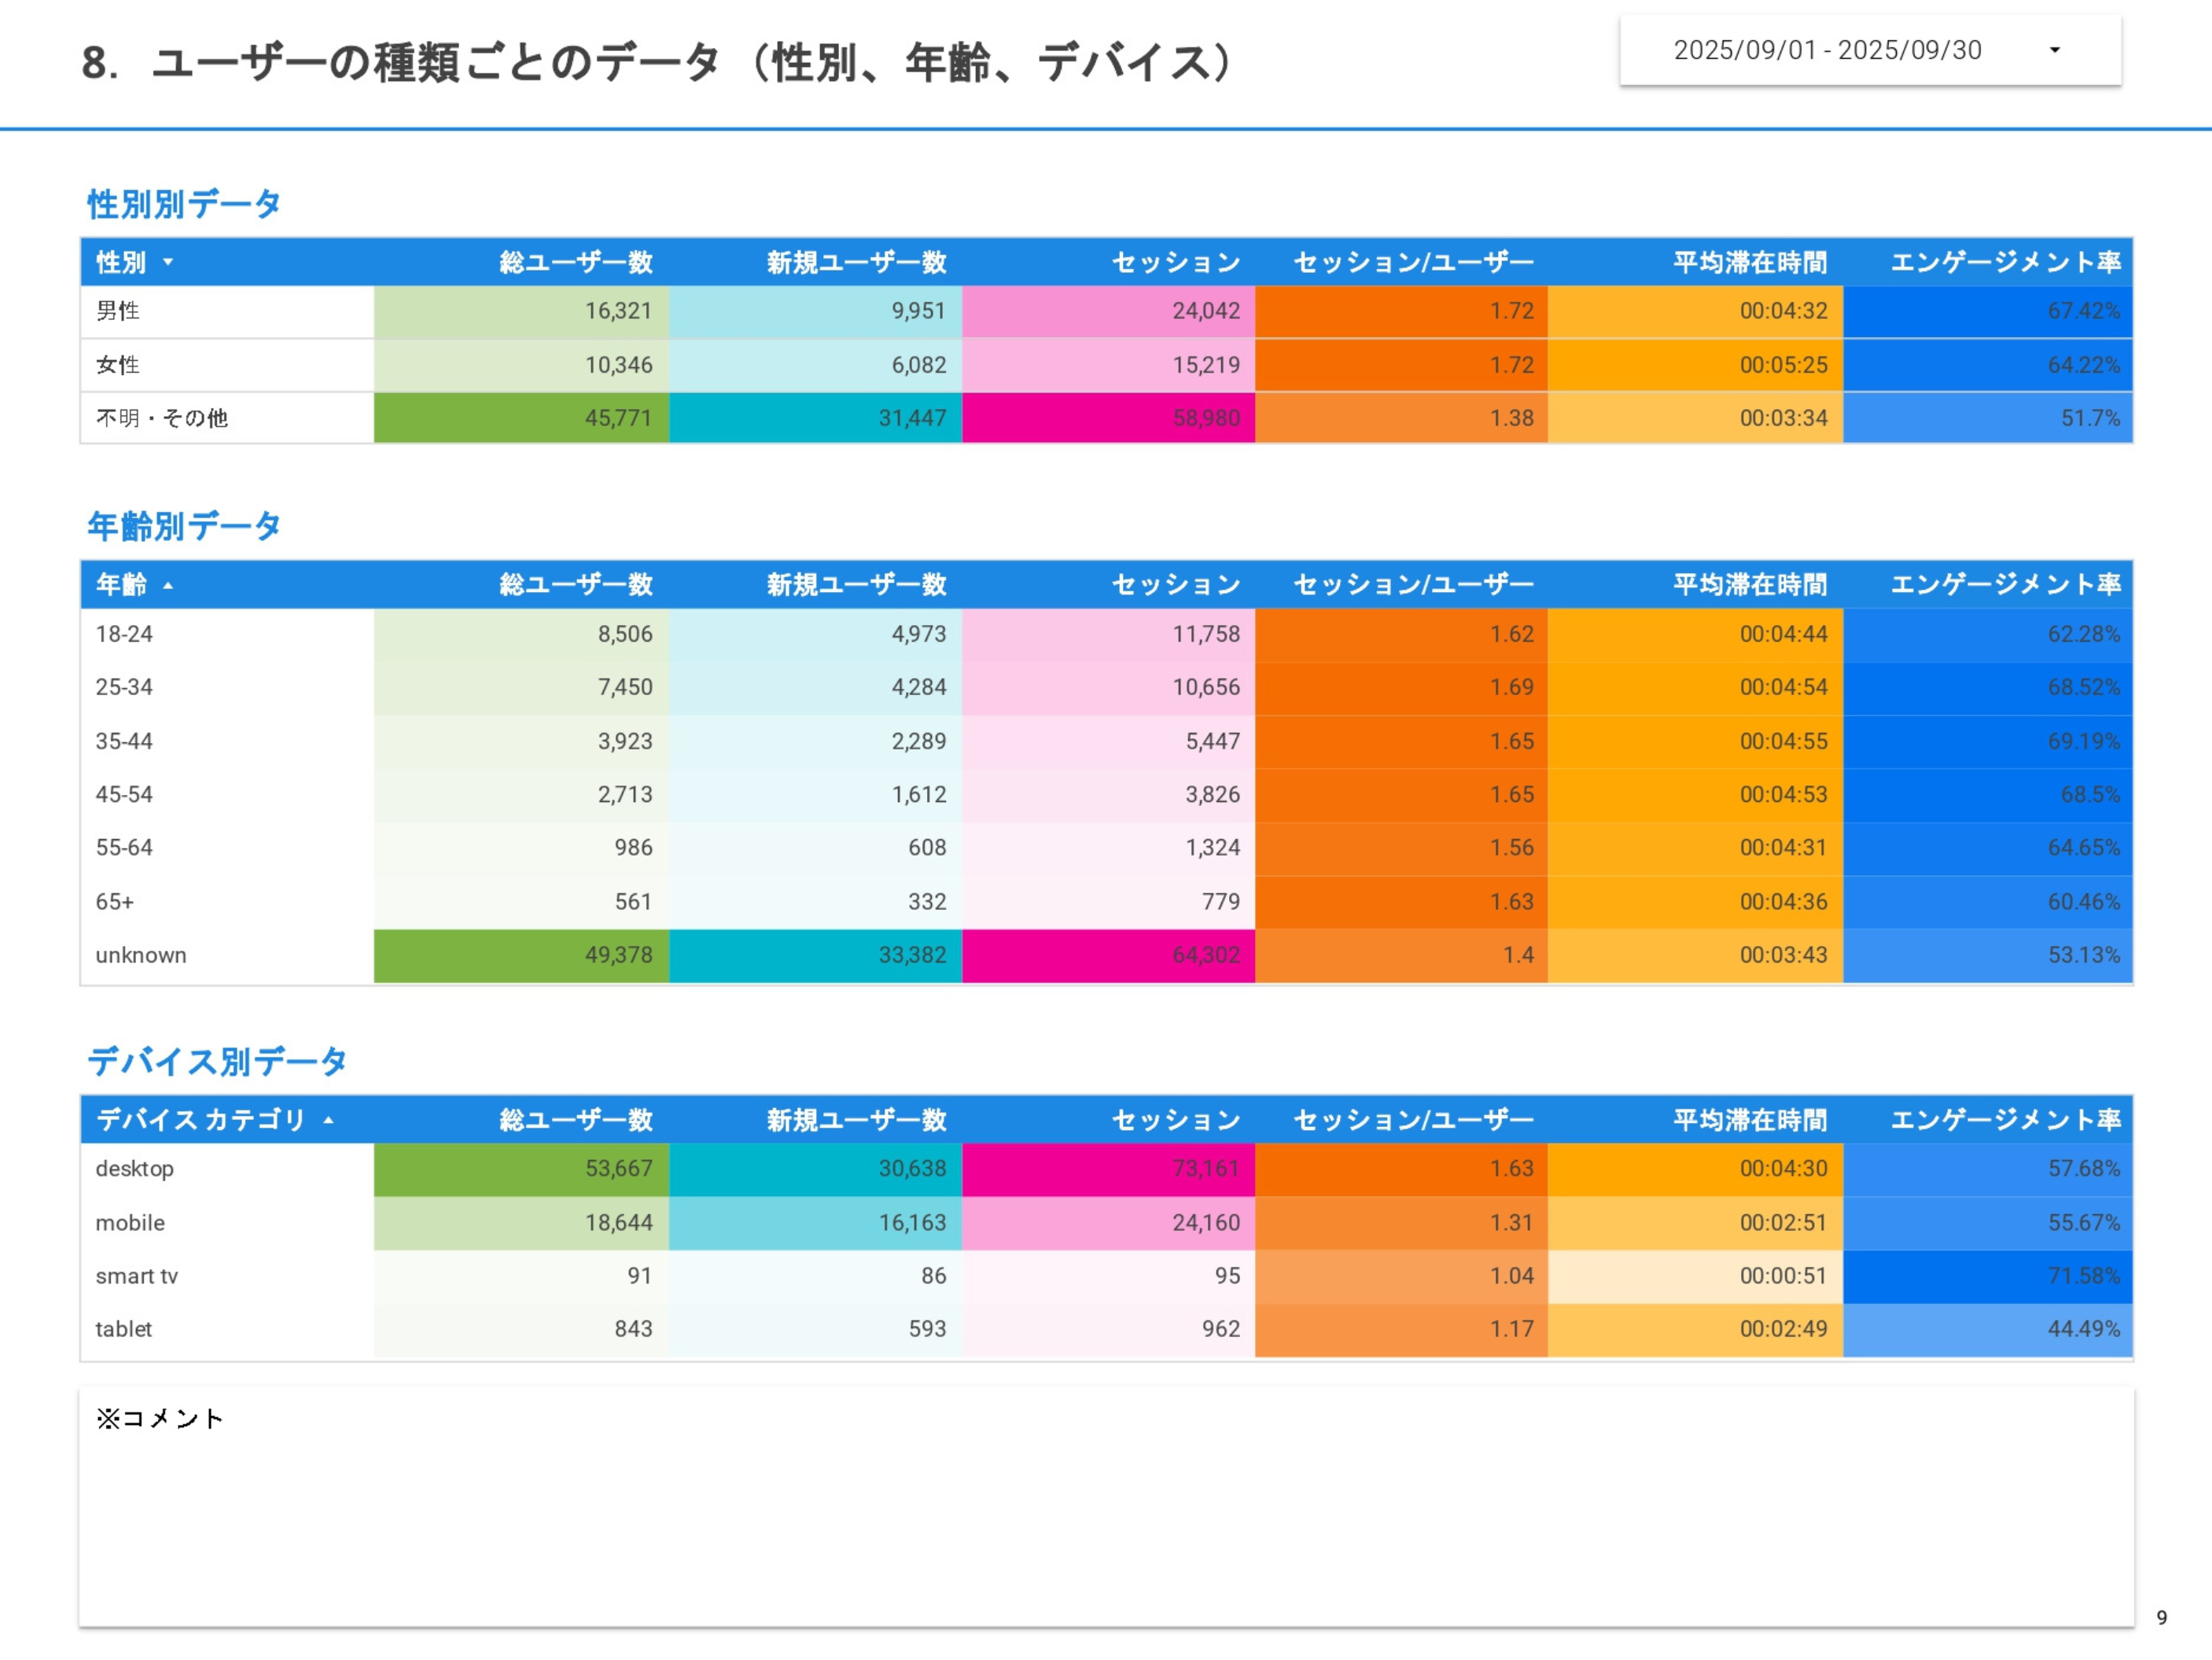The width and height of the screenshot is (2212, 1660).
Task: Sort gender table by 総ユーザー数 column
Action: 575,262
